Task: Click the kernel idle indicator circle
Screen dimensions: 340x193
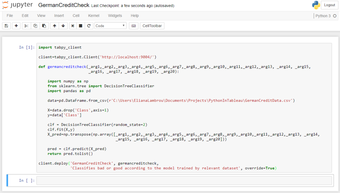Action: click(335, 16)
